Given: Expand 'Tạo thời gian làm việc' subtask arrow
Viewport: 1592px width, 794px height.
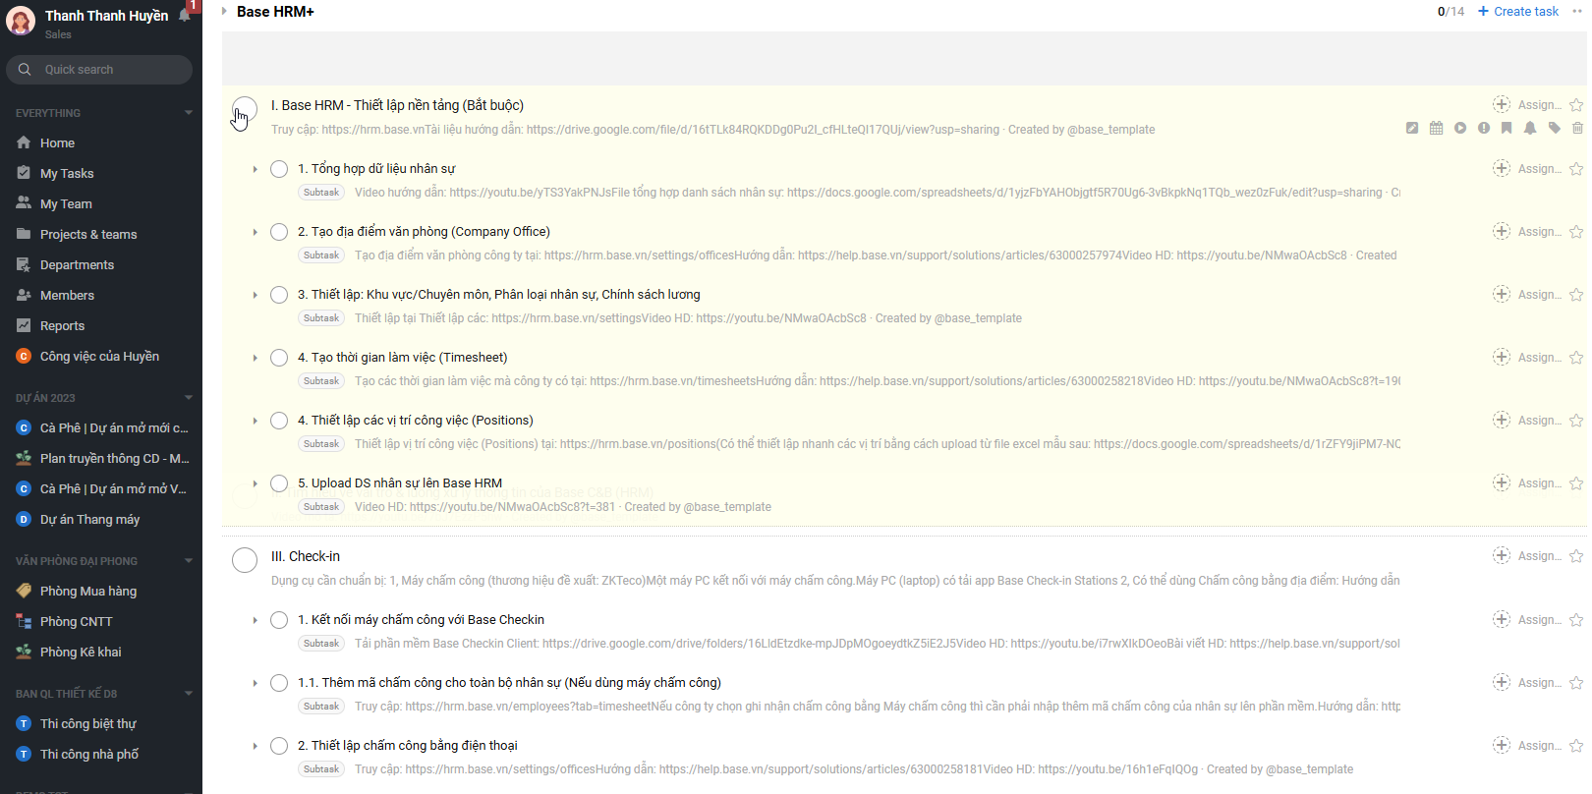Looking at the screenshot, I should 255,358.
